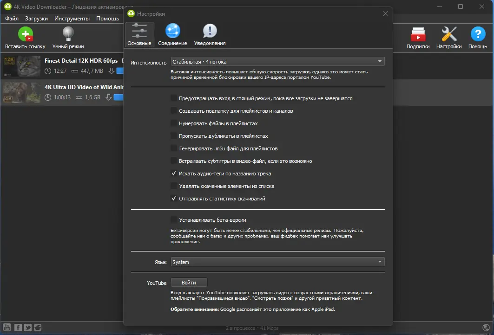
Task: Click the 447,7 MB file size
Action: point(92,71)
